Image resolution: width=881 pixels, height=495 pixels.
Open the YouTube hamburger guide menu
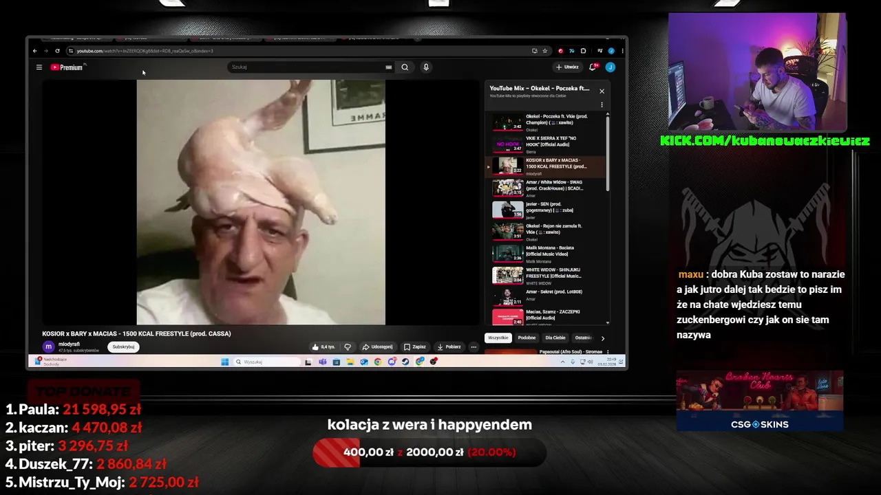pos(39,67)
